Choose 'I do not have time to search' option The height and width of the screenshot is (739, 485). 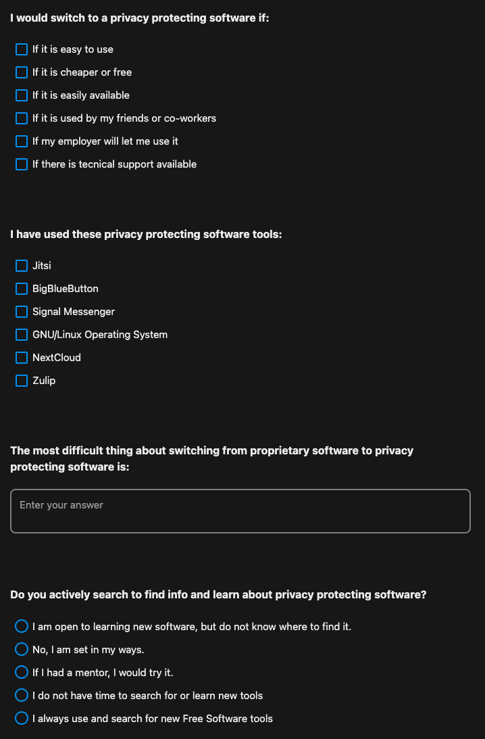[x=22, y=695]
